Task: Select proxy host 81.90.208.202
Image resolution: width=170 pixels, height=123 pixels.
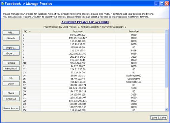Action: tap(78, 35)
